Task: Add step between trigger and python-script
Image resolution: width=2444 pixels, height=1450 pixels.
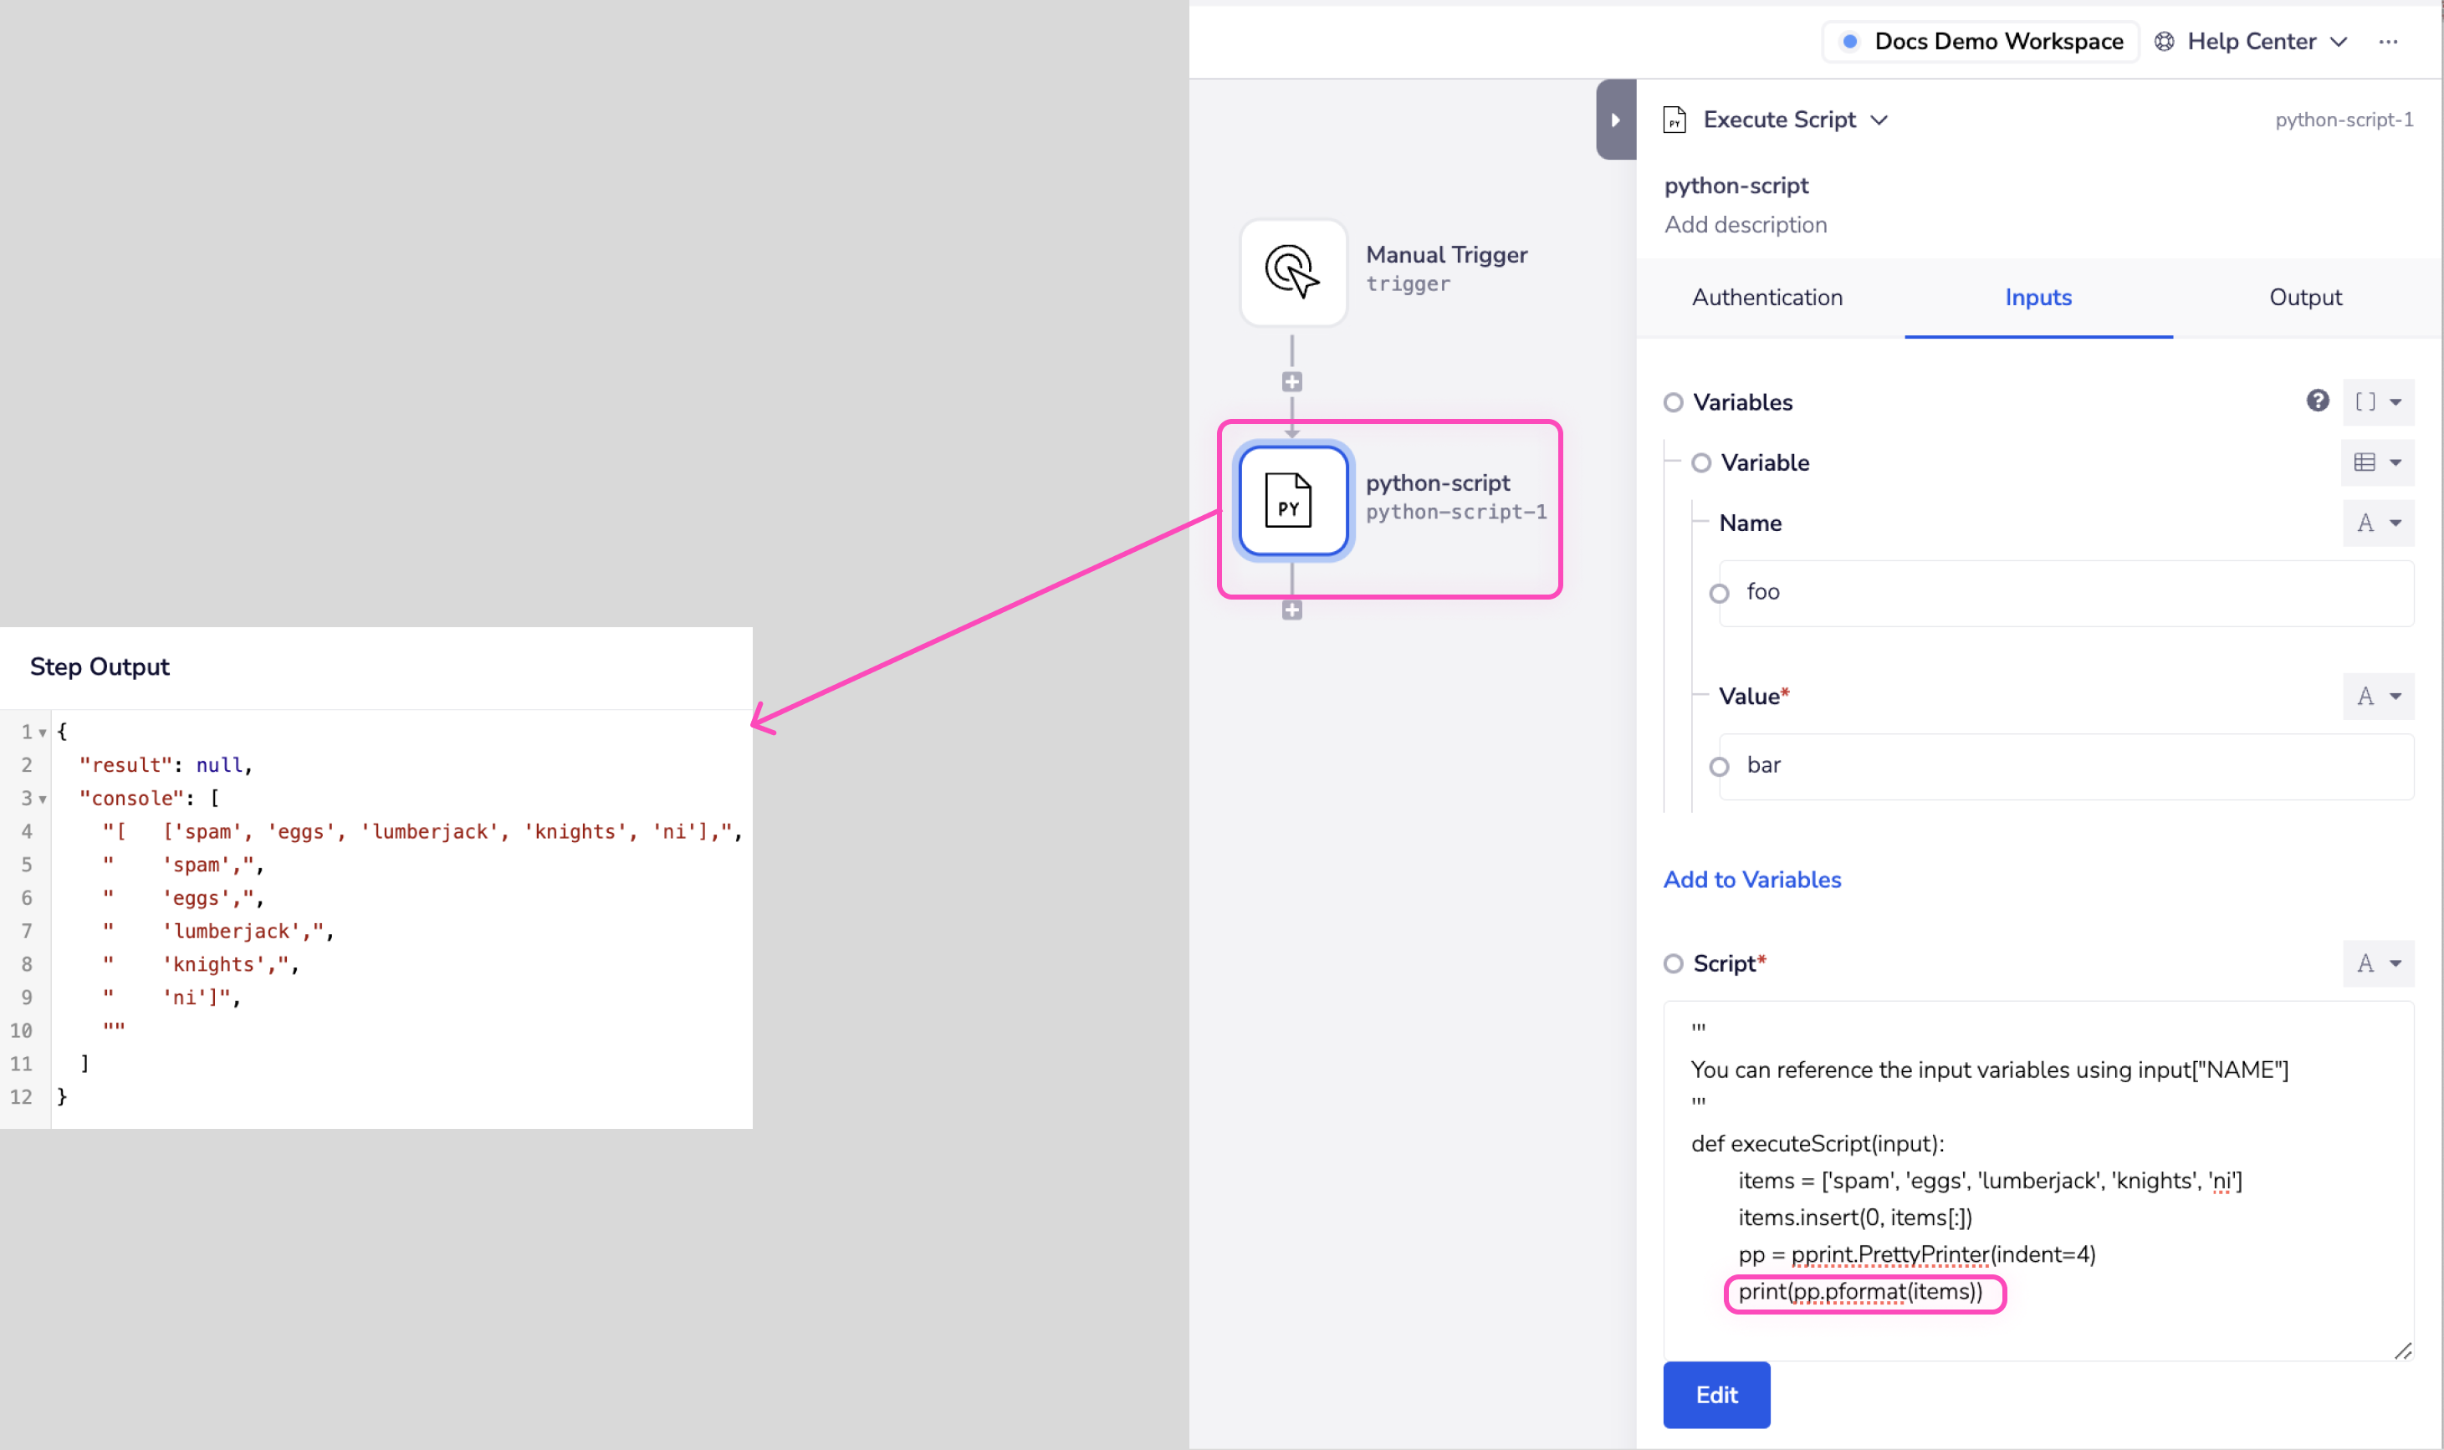Action: coord(1292,382)
